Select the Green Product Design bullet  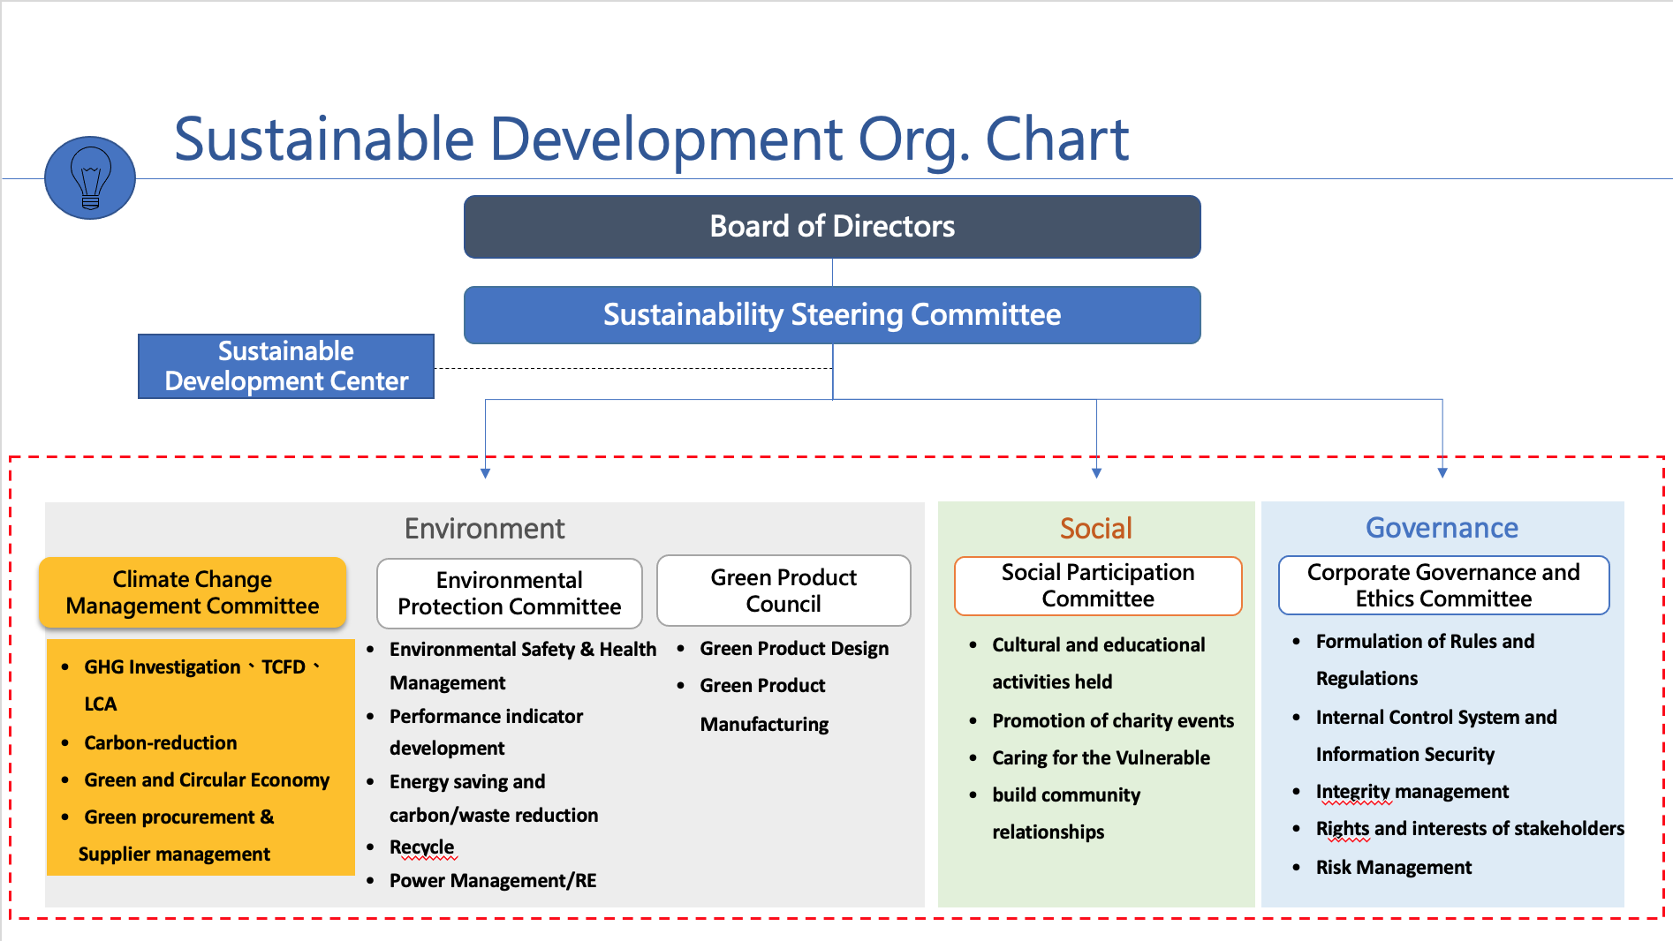793,649
